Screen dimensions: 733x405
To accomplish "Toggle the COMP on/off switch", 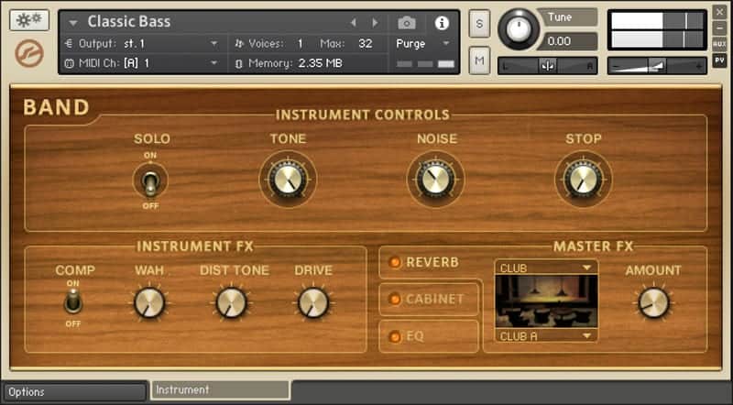I will [x=73, y=301].
